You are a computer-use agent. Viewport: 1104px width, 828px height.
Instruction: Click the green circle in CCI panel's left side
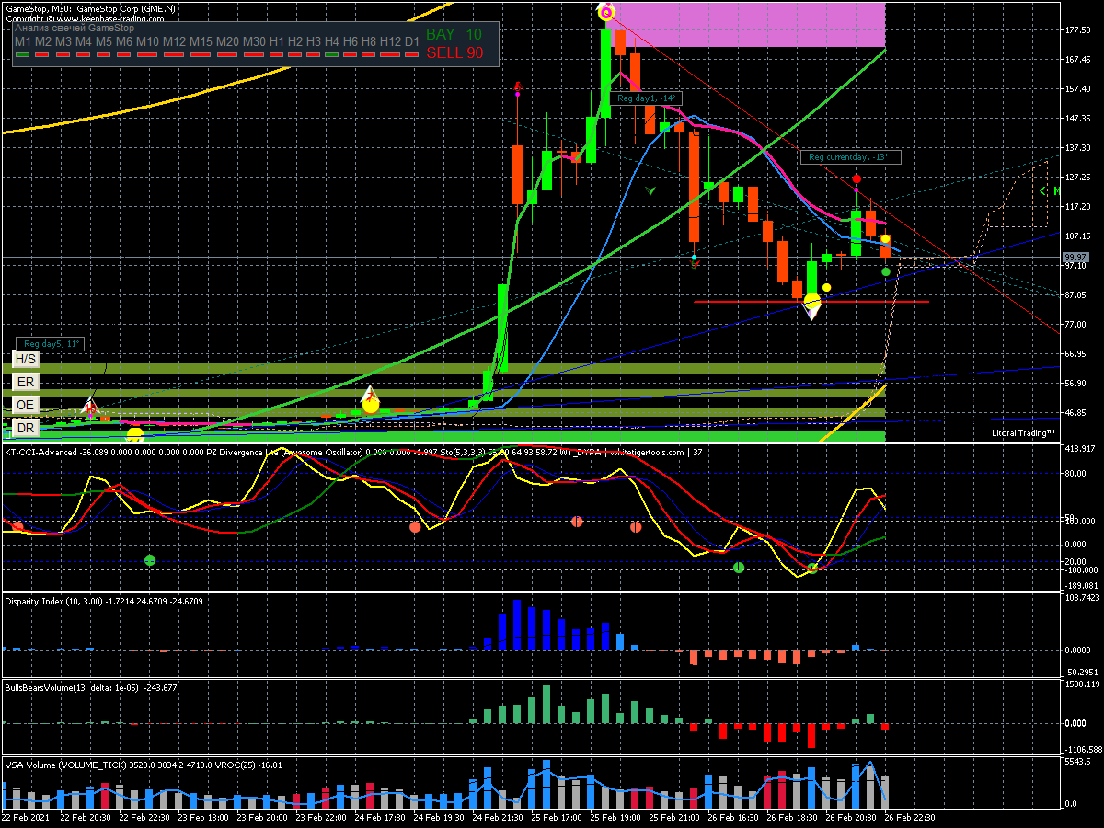tap(150, 559)
